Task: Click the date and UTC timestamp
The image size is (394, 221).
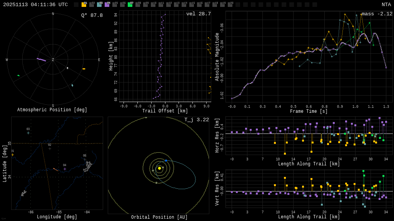Action: [x=35, y=5]
